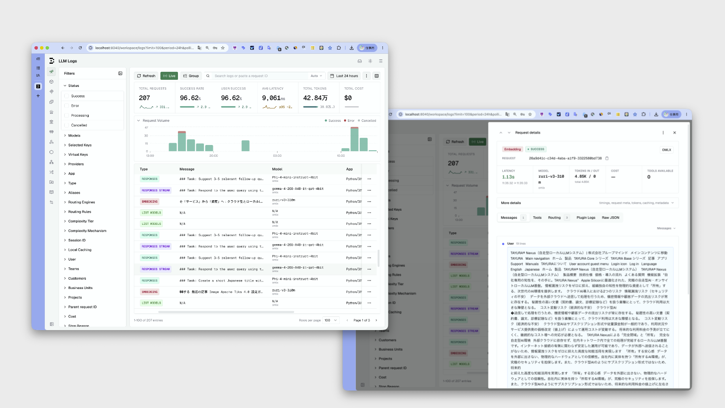The height and width of the screenshot is (408, 725).
Task: Go to the next page of log entries
Action: tap(376, 320)
